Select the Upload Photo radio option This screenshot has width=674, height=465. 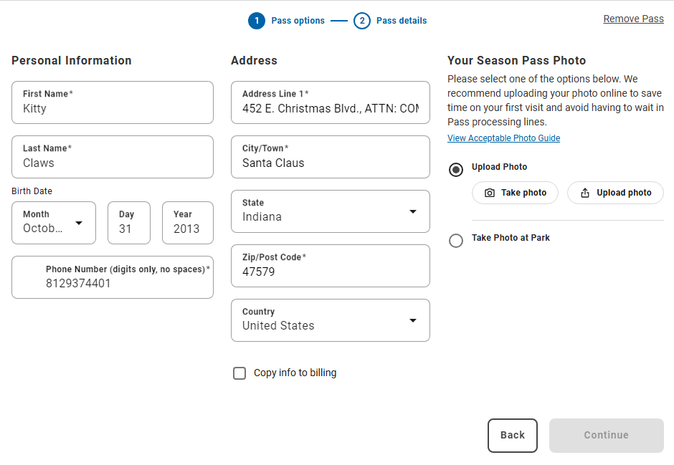456,170
